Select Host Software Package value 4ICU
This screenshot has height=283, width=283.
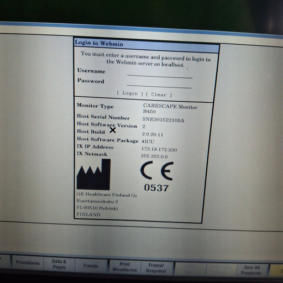pos(148,141)
